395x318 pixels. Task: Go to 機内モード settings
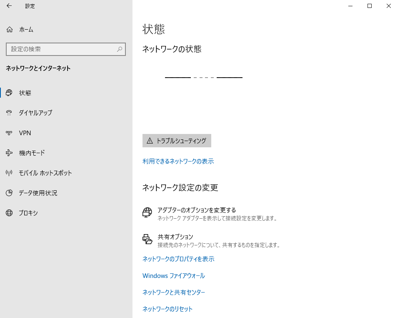coord(66,153)
